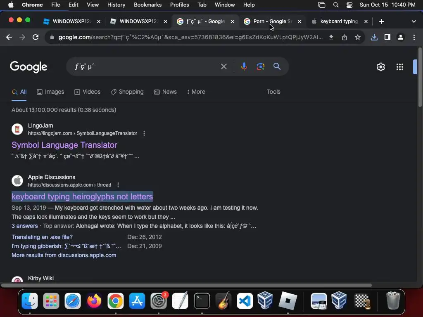Focus the Google search input field
This screenshot has height=317, width=423.
coord(146,66)
